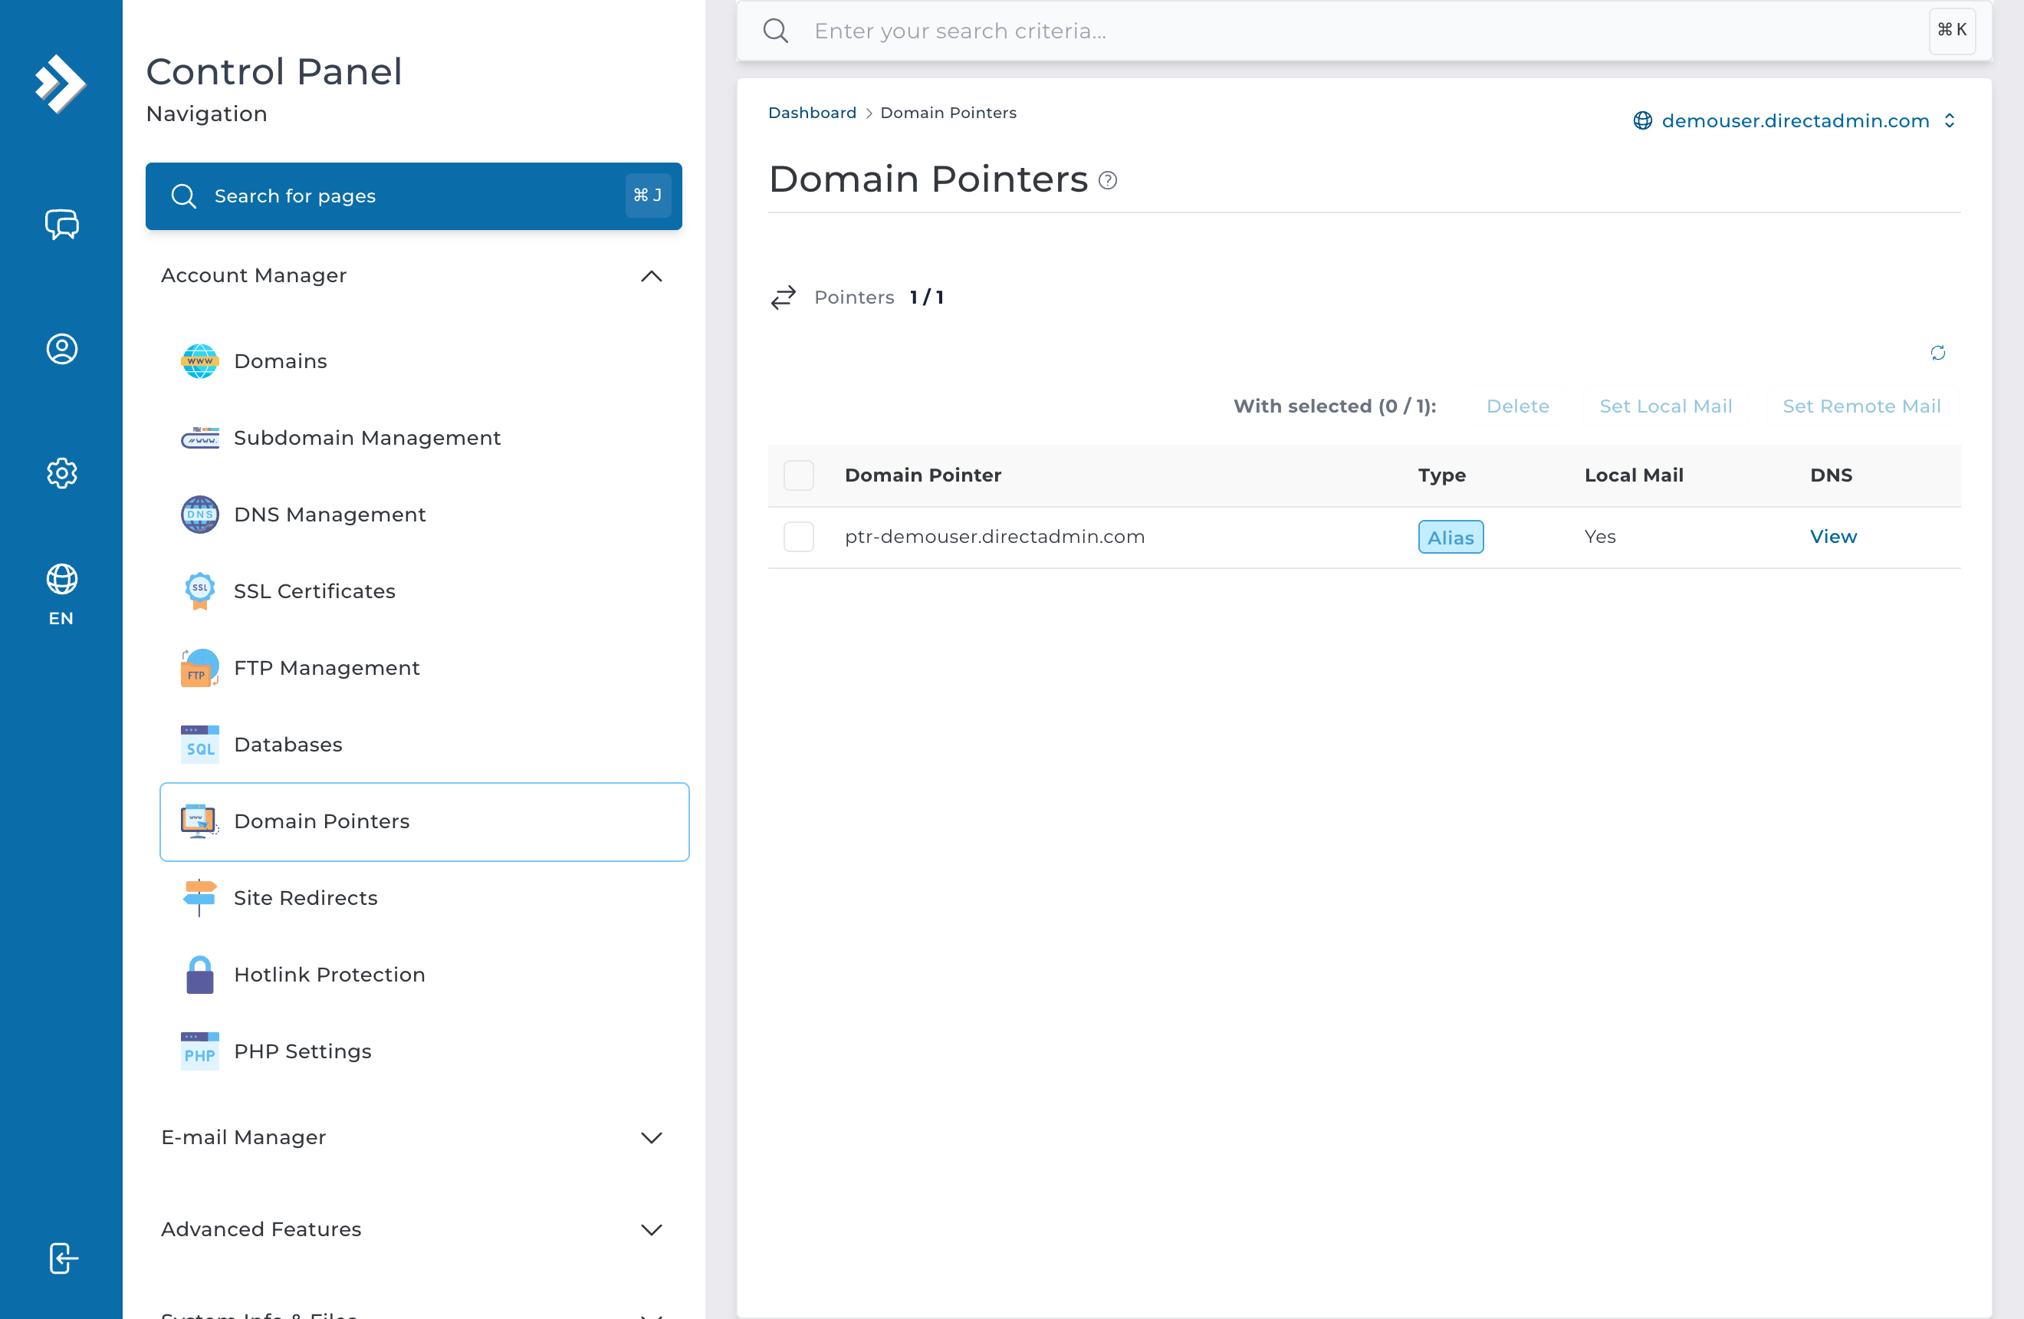This screenshot has height=1319, width=2024.
Task: Click the Type column header
Action: click(1441, 475)
